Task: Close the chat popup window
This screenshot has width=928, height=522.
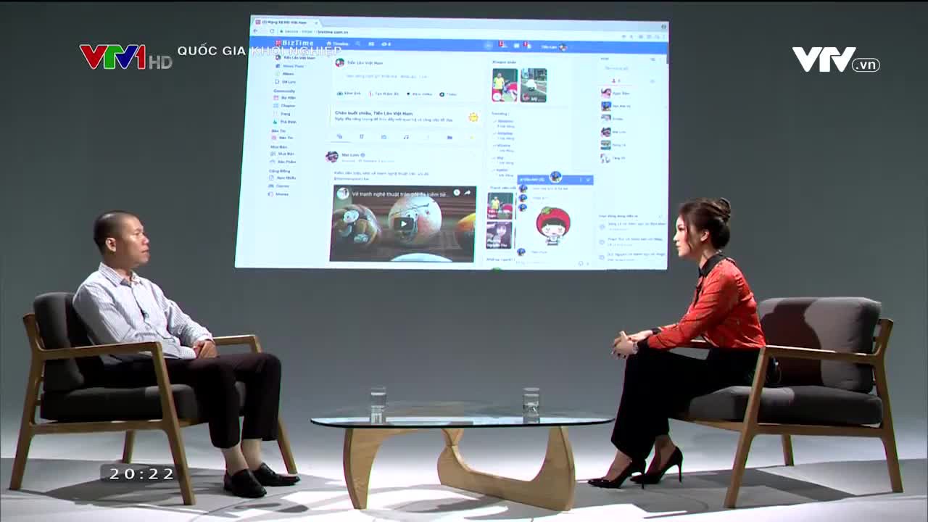Action: pos(588,180)
